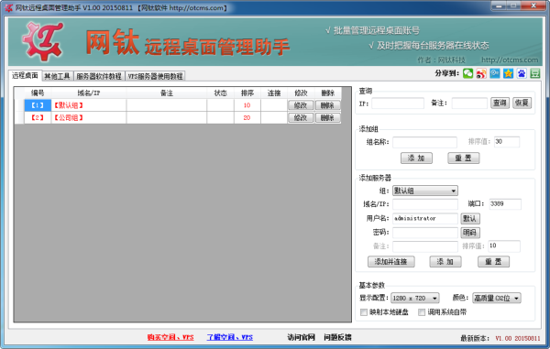The height and width of the screenshot is (349, 550).
Task: Click the title bar app icon
Action: tap(9, 7)
